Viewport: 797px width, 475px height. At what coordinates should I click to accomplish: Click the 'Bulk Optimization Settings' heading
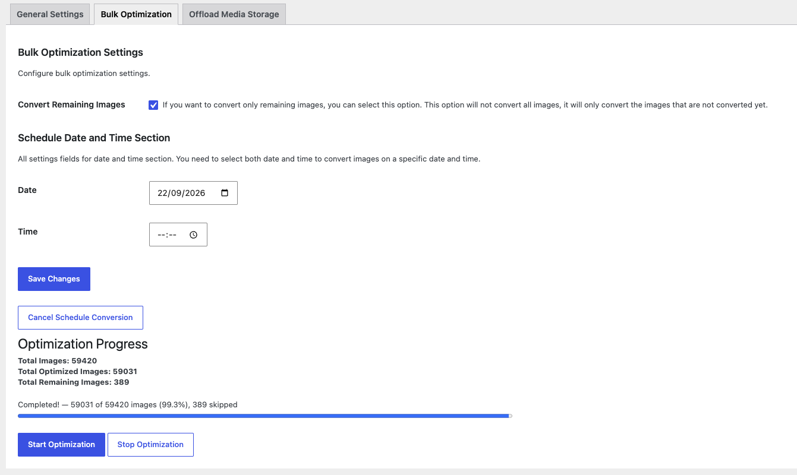click(x=80, y=52)
